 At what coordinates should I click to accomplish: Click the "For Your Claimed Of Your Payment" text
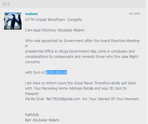(110, 99)
